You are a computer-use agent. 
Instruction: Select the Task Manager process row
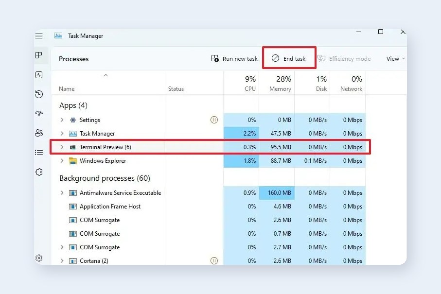209,134
